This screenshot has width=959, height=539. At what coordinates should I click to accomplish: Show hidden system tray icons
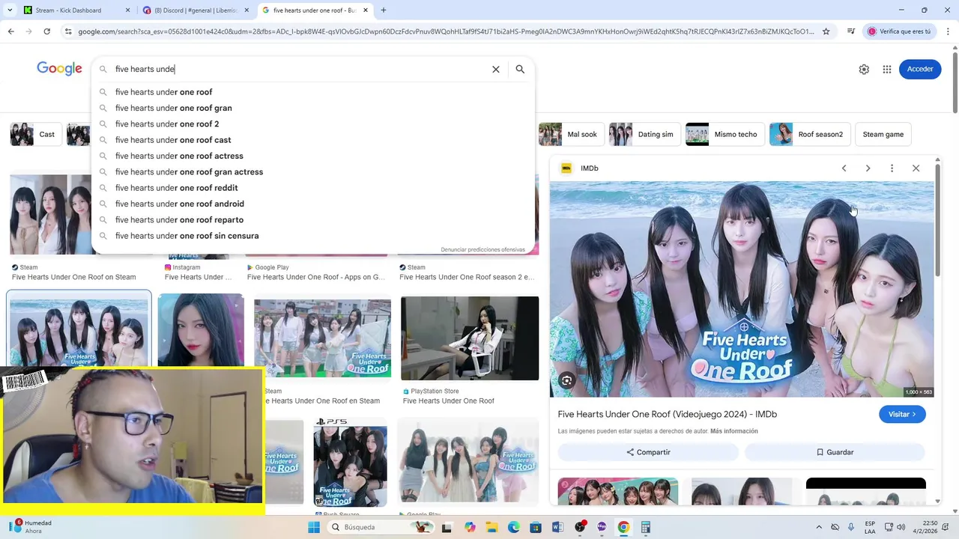click(818, 527)
